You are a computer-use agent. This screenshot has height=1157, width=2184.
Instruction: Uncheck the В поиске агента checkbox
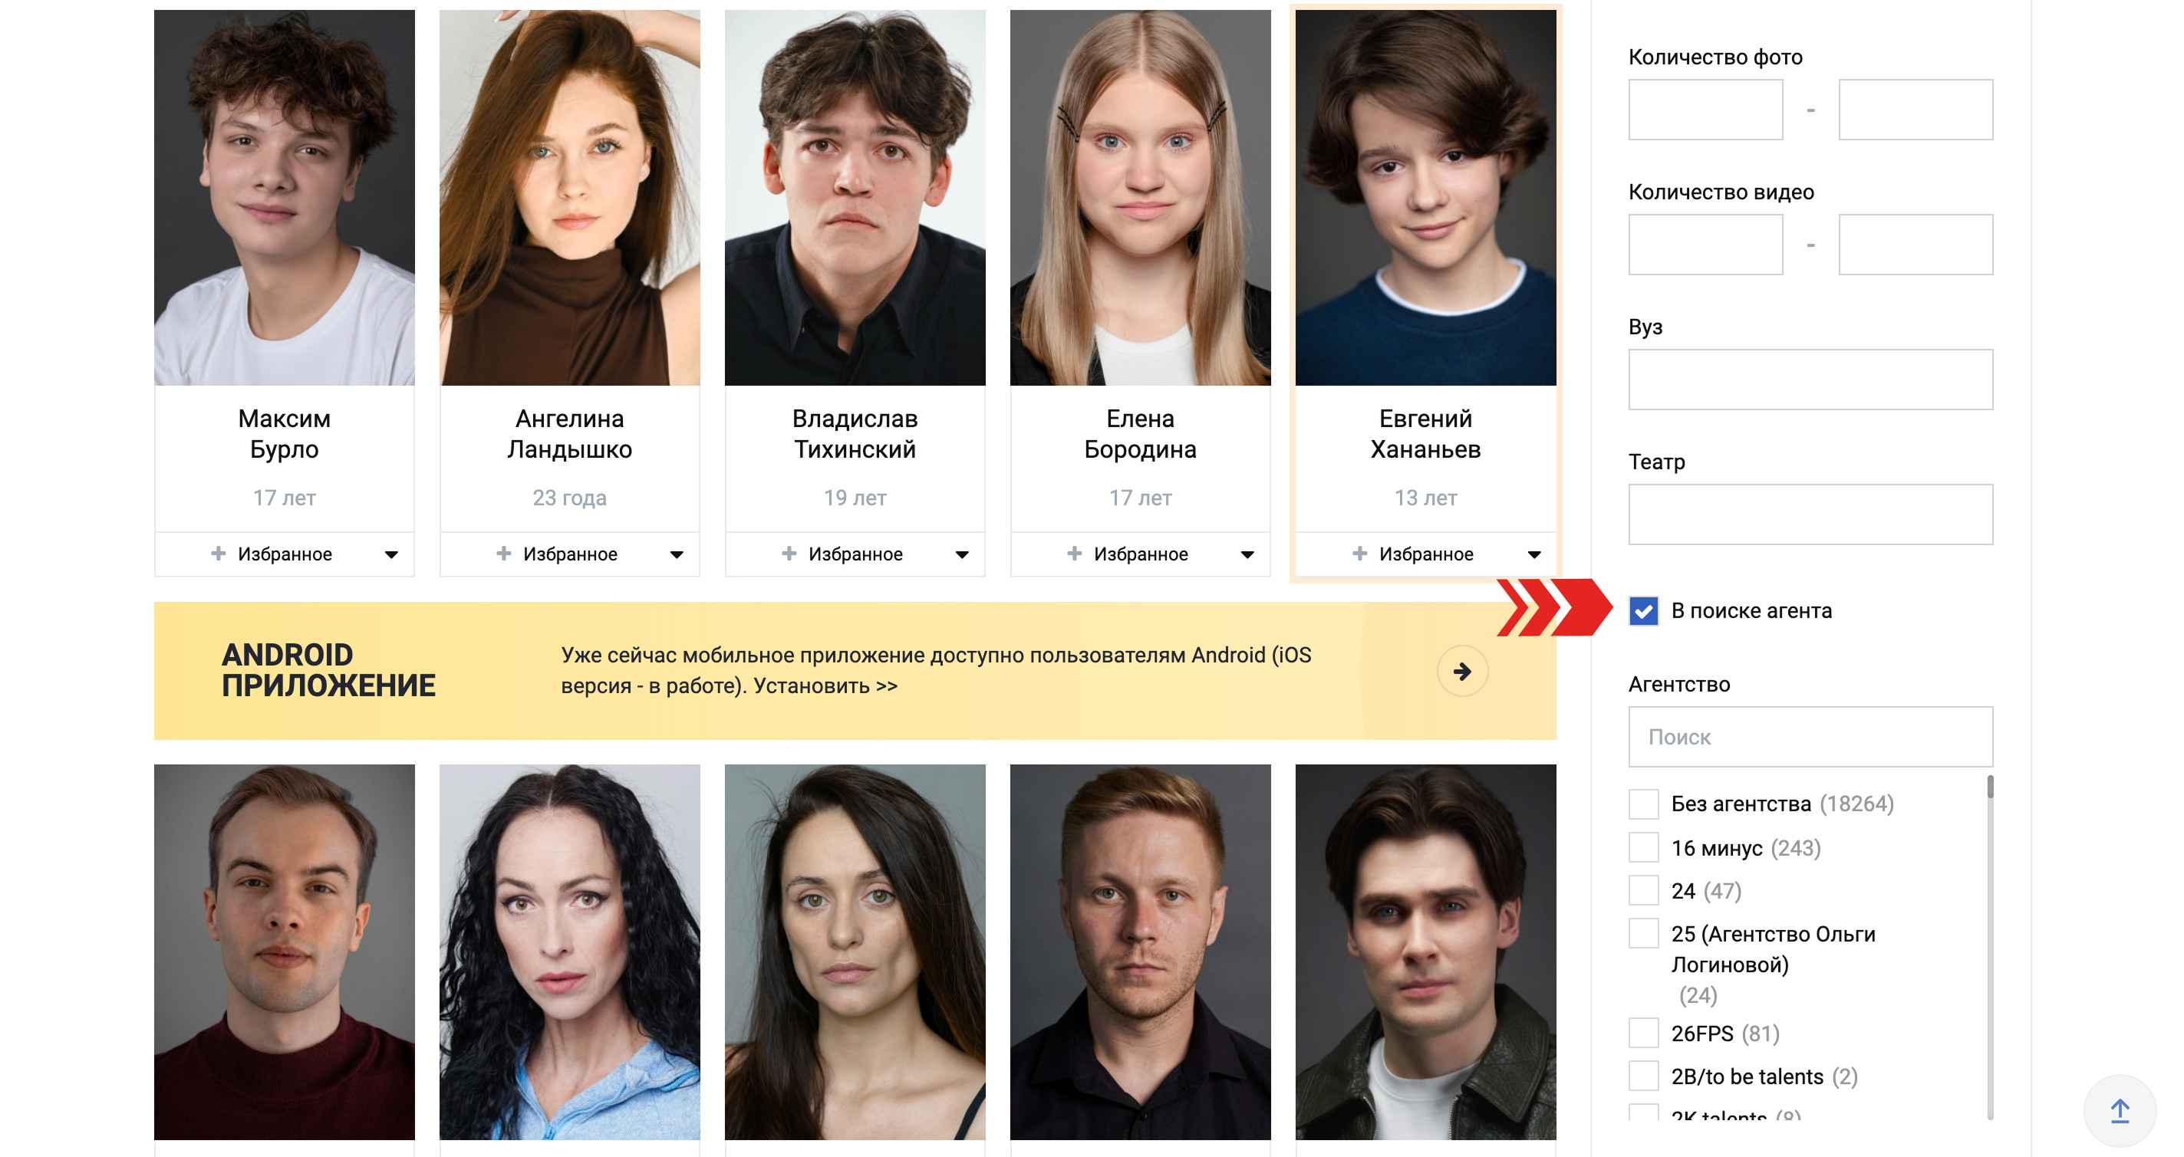(1643, 610)
